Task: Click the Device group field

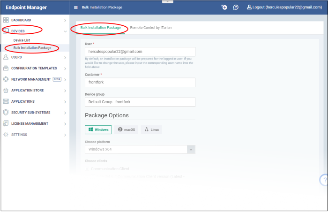Action: (x=140, y=102)
